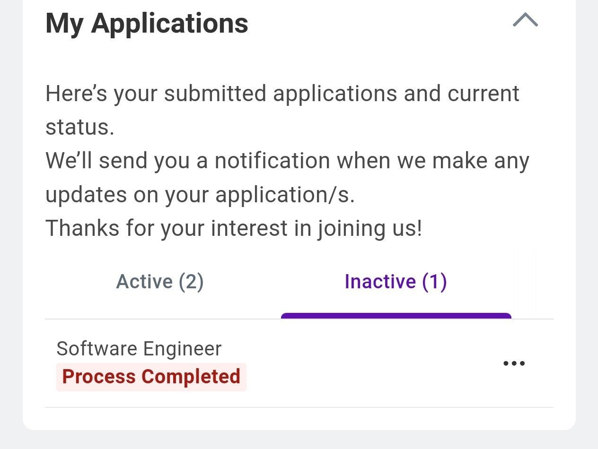Collapse the My Applications section chevron
Viewport: 598px width, 449px height.
[x=525, y=20]
